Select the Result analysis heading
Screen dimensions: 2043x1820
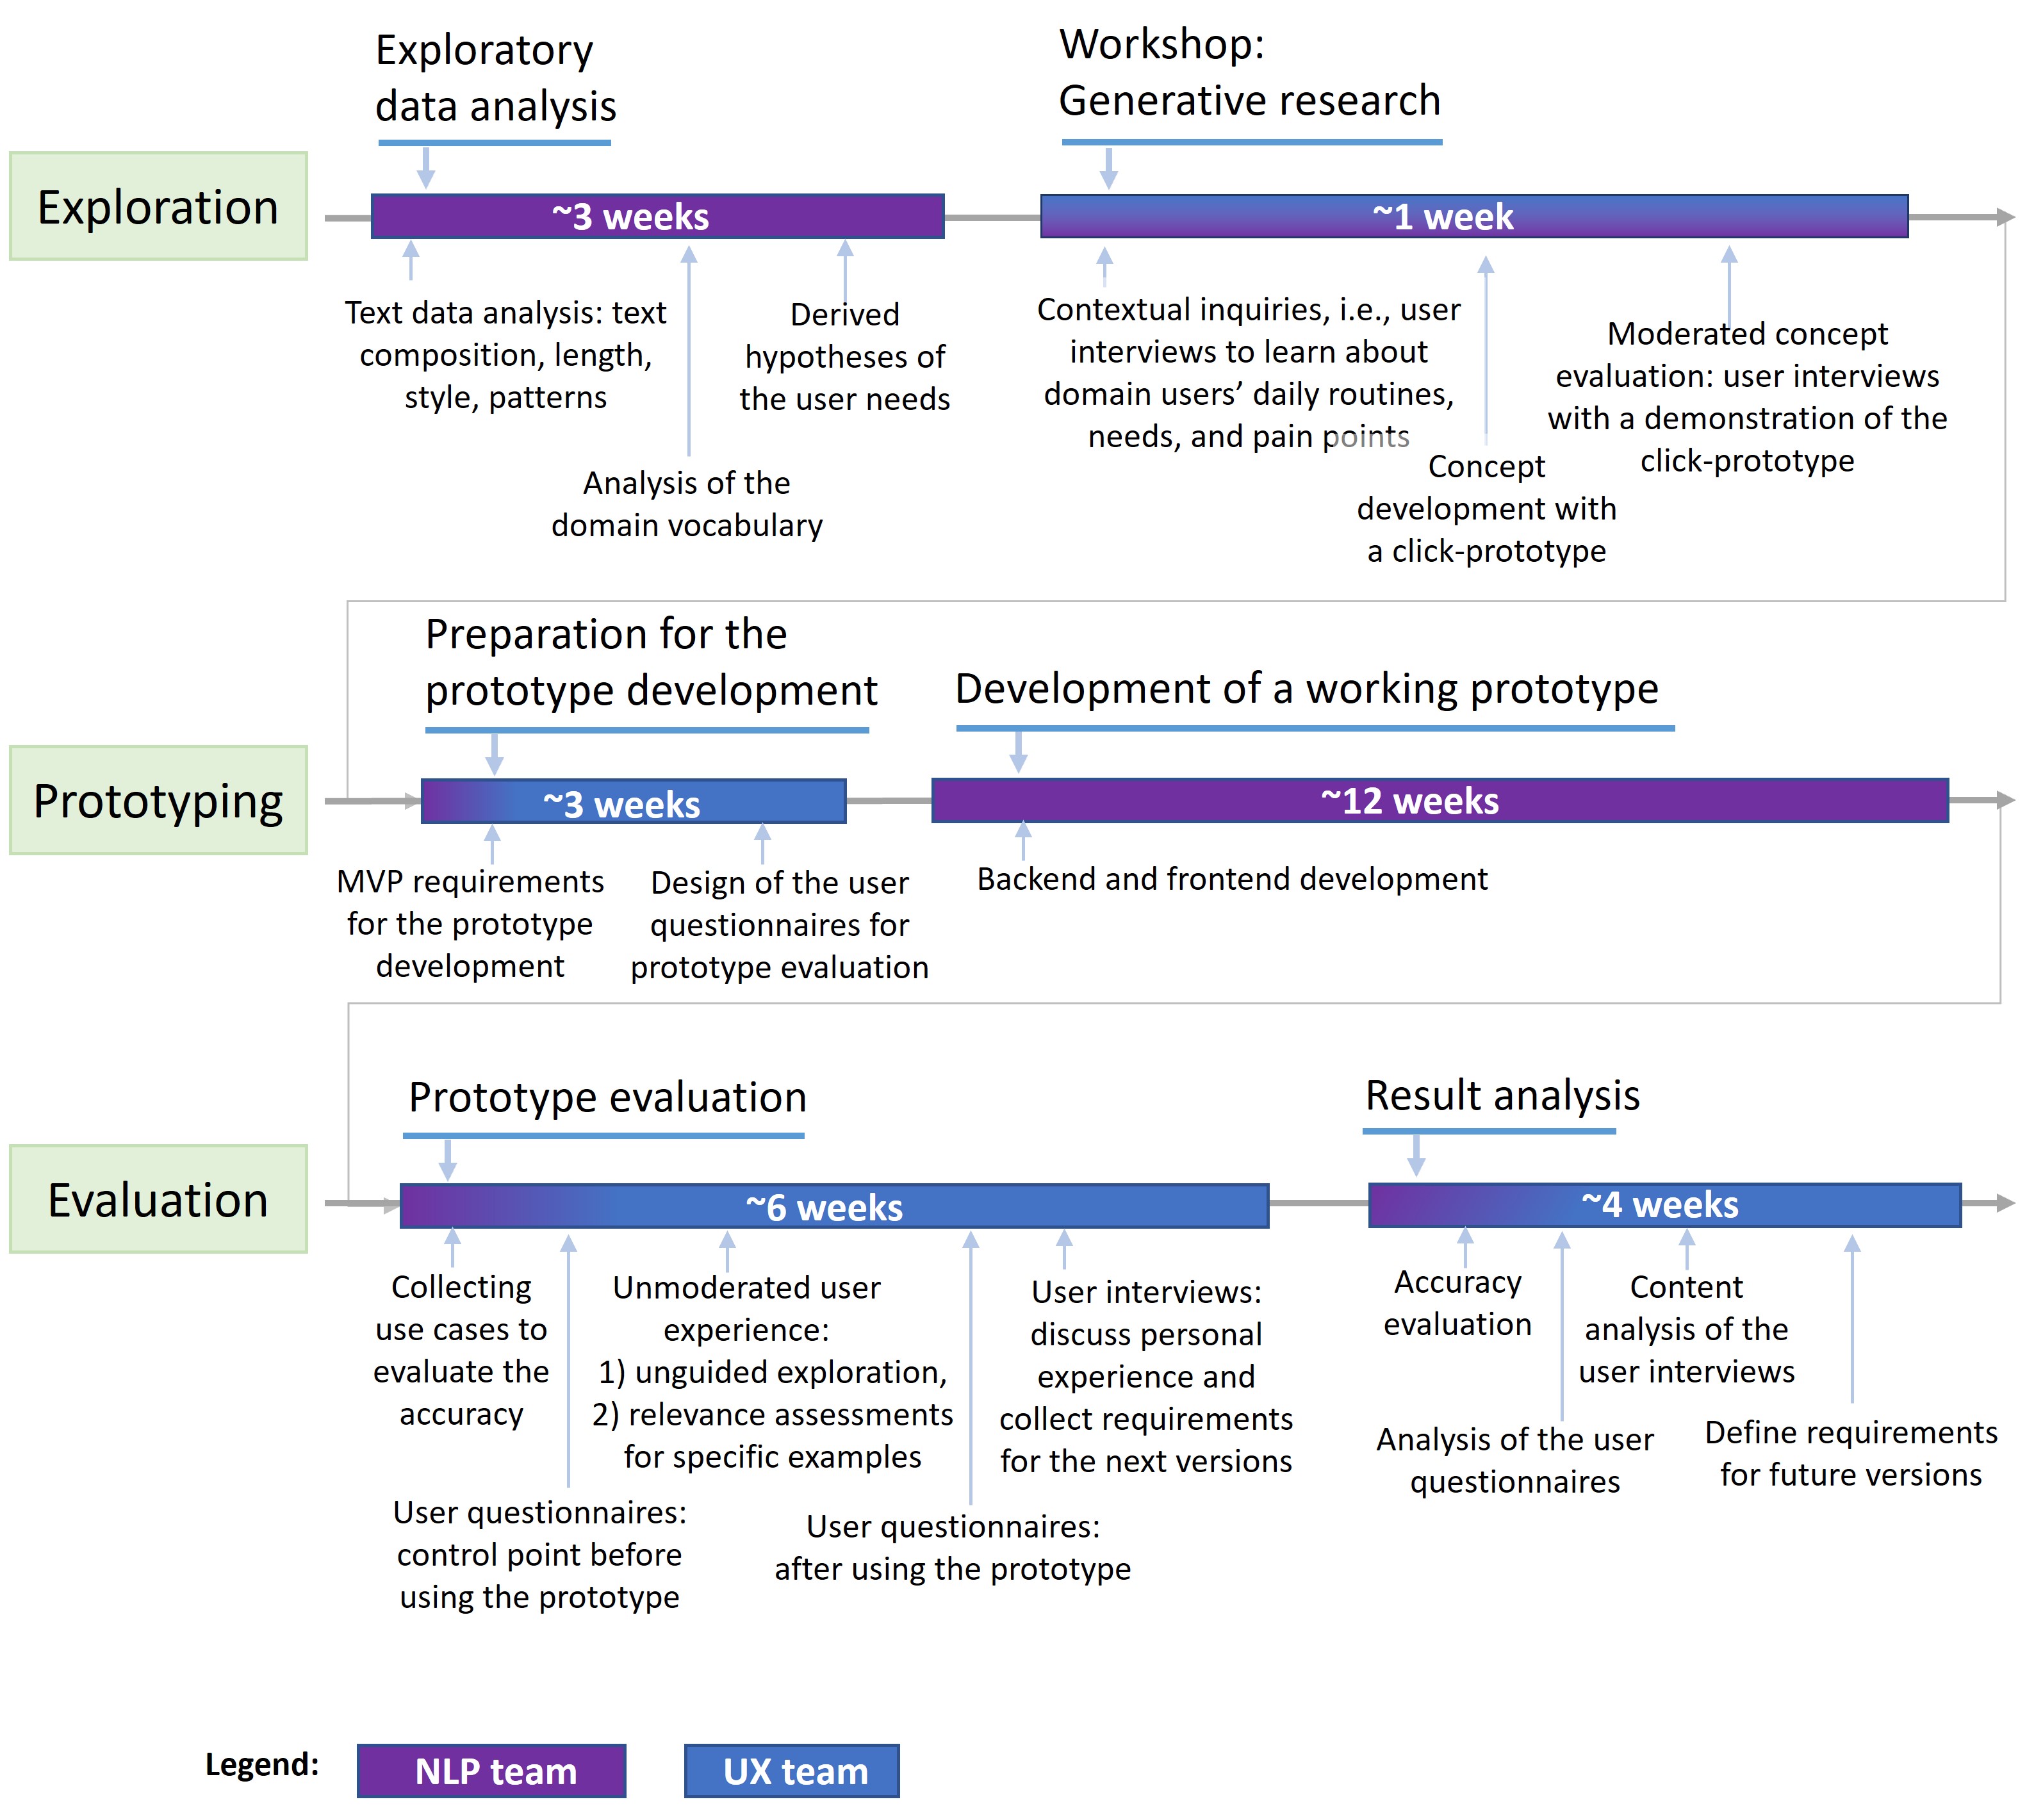[x=1502, y=1096]
